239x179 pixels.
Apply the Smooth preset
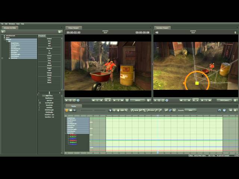(49, 66)
